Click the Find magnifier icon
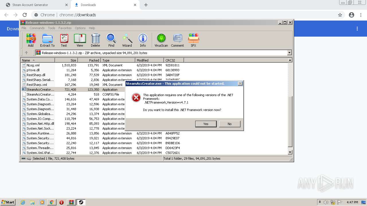The height and width of the screenshot is (206, 367). coord(111,40)
